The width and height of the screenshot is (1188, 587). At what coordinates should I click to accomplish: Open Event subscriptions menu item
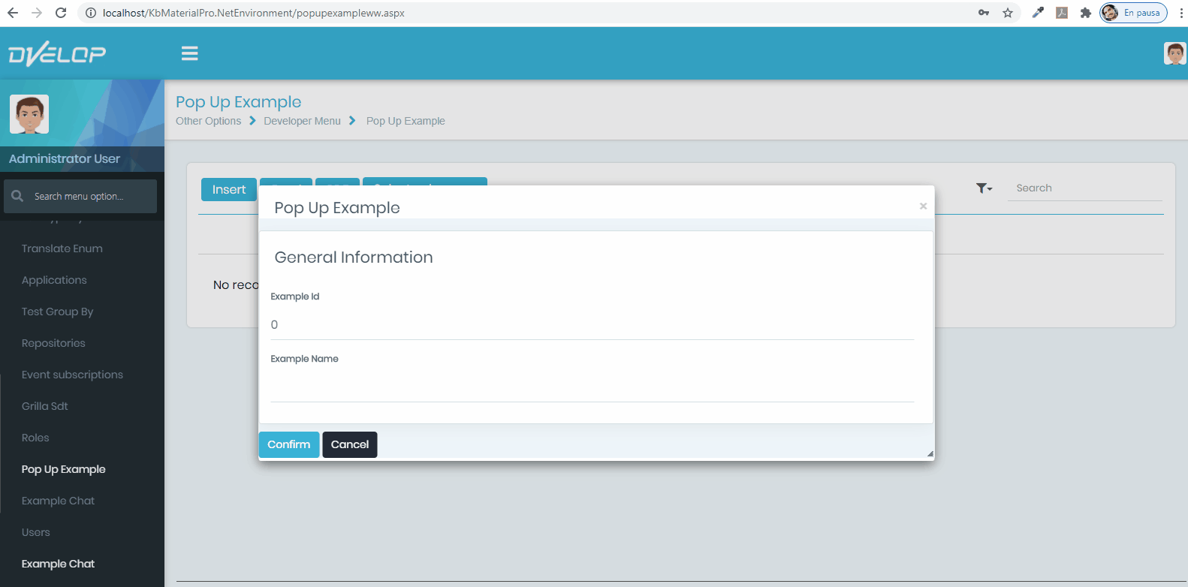[72, 375]
